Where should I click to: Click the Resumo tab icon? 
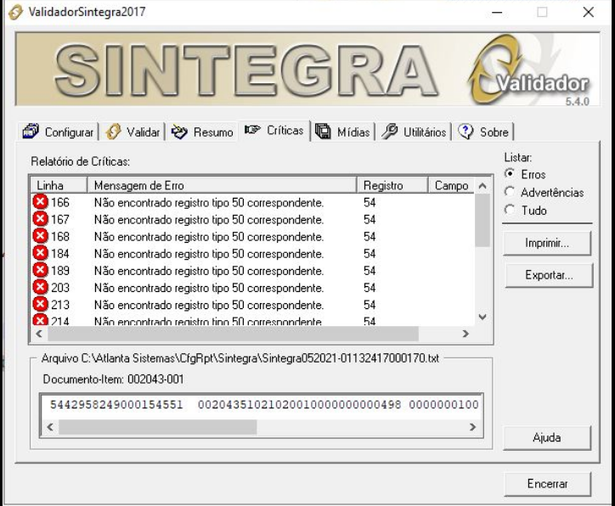tap(179, 132)
